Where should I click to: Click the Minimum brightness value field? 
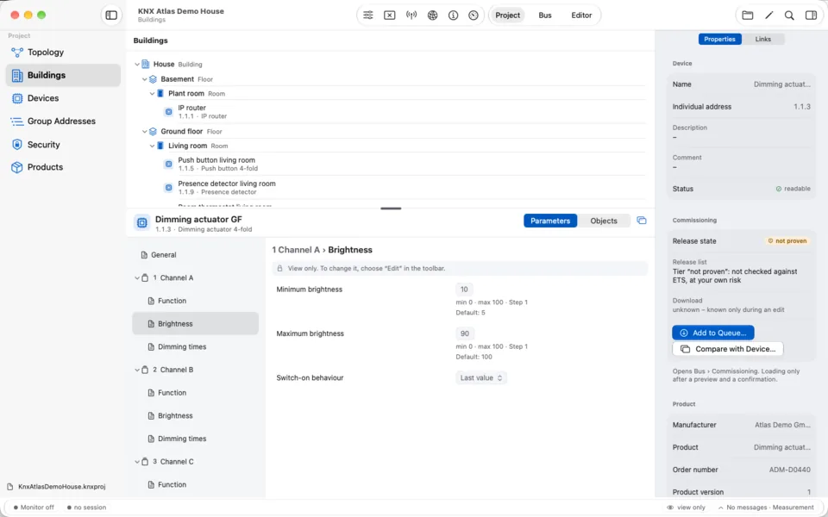464,290
